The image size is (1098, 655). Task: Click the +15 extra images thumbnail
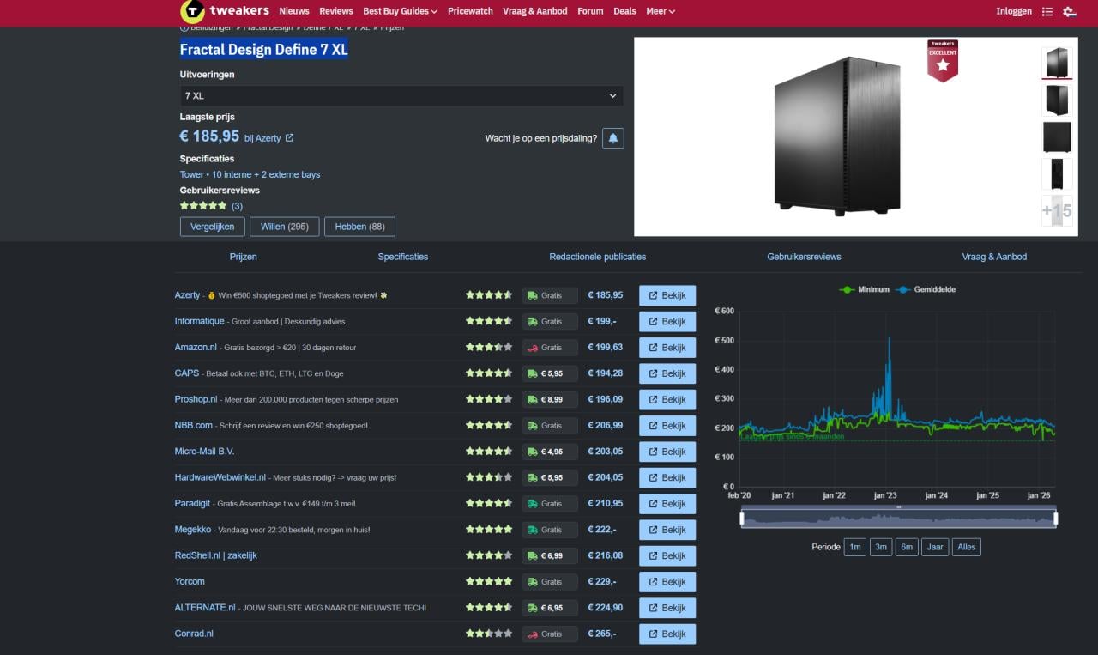click(x=1056, y=210)
